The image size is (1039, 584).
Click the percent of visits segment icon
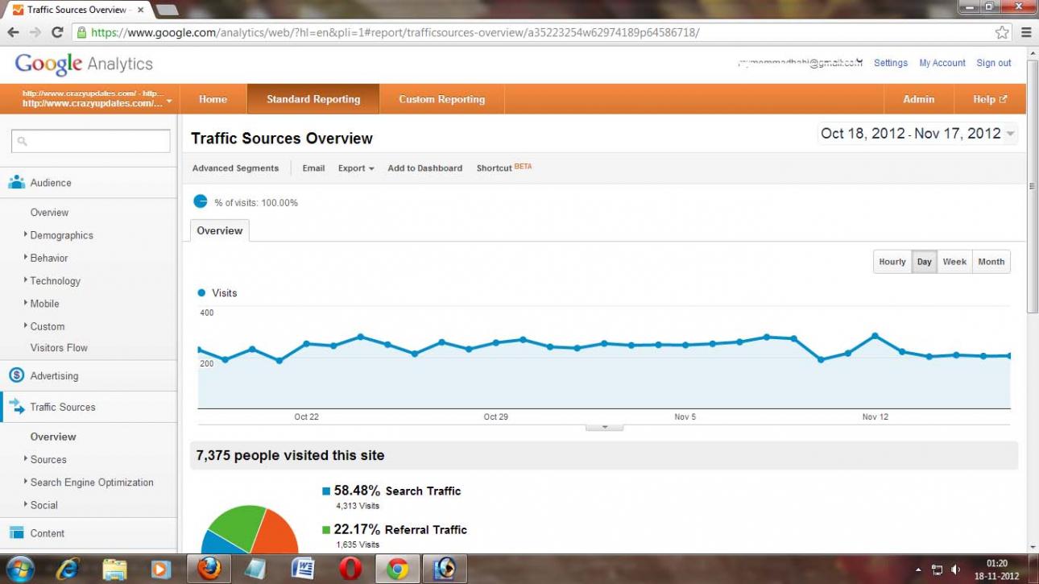point(200,201)
